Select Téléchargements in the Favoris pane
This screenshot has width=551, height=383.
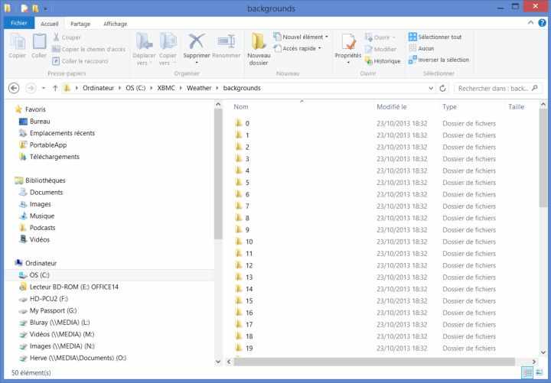pos(54,157)
